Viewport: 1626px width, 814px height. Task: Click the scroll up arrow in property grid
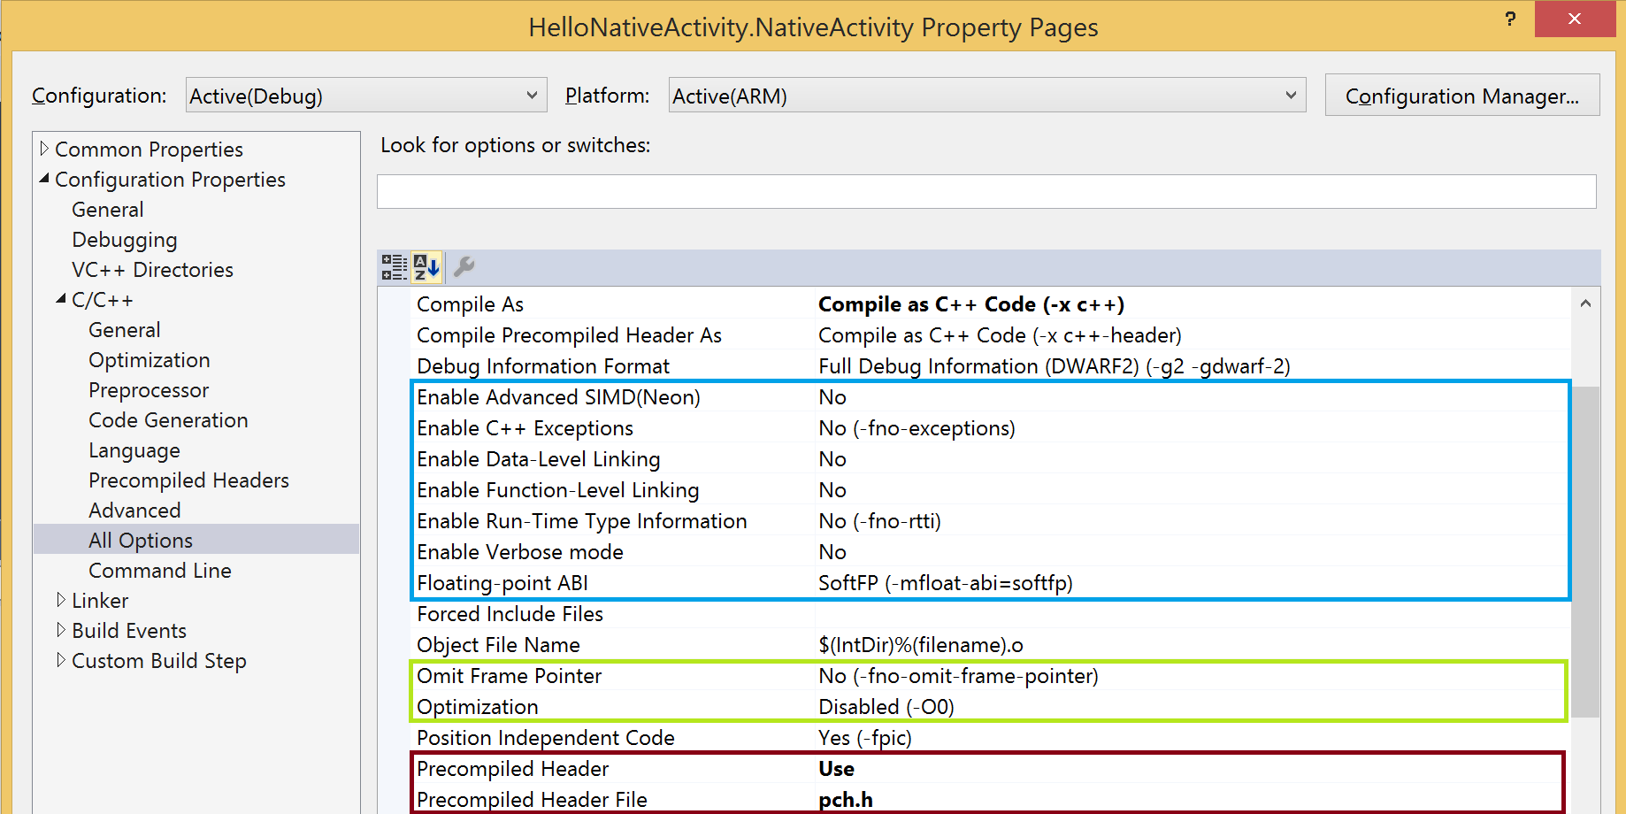click(x=1585, y=304)
